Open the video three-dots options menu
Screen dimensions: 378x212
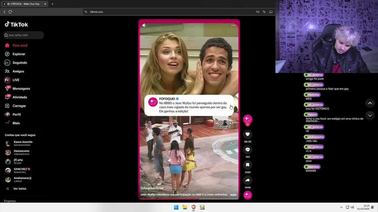pos(233,25)
